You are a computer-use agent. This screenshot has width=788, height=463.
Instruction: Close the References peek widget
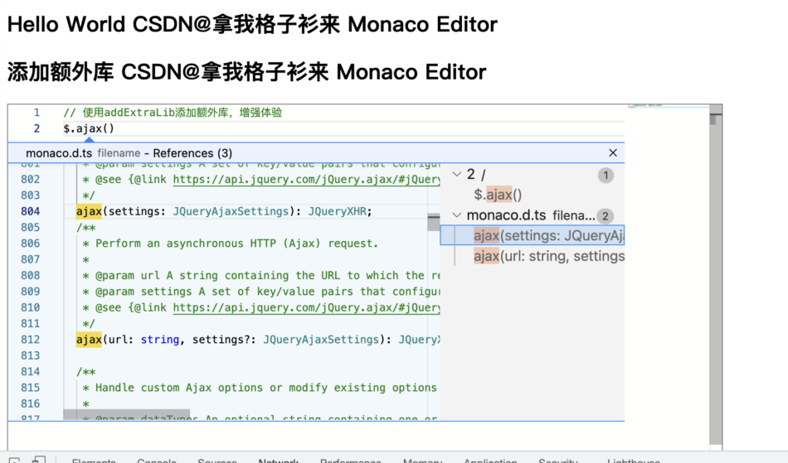[613, 153]
